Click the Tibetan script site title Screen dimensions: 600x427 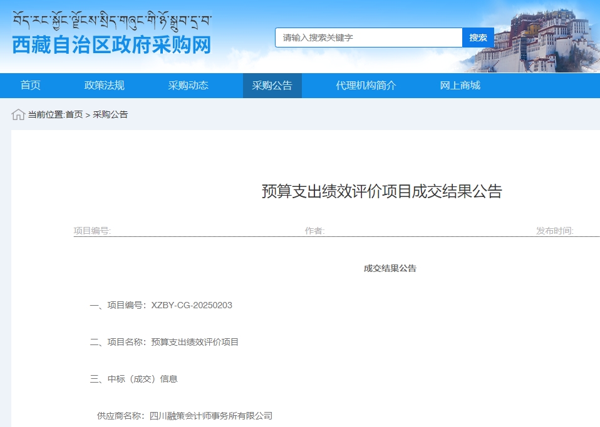pyautogui.click(x=111, y=20)
